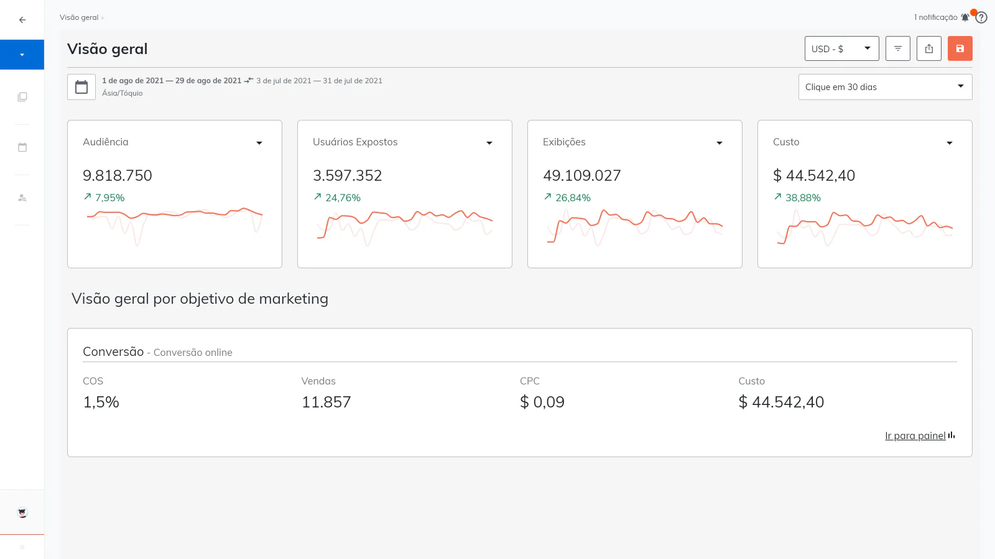Image resolution: width=995 pixels, height=559 pixels.
Task: Click the filter icon button
Action: pyautogui.click(x=898, y=48)
